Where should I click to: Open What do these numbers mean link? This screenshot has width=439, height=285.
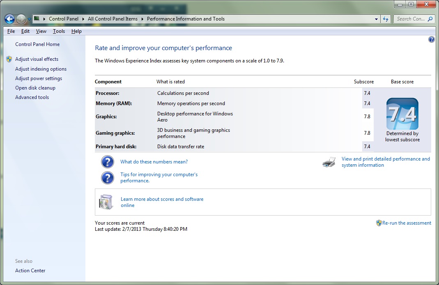pos(154,162)
